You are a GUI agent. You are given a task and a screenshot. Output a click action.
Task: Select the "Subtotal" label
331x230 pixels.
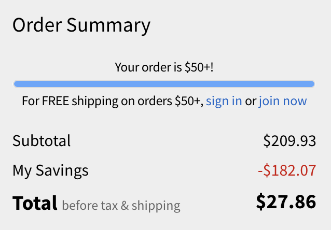pos(42,141)
